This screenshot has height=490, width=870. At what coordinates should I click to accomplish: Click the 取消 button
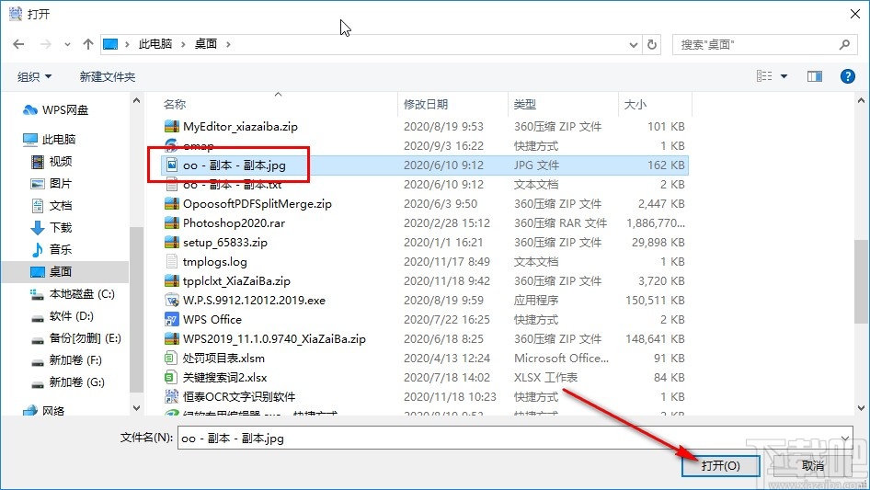coord(812,465)
